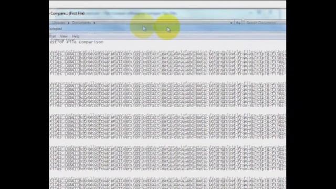This screenshot has width=336, height=189.
Task: Open the partly visible Format menu
Action: (52, 36)
